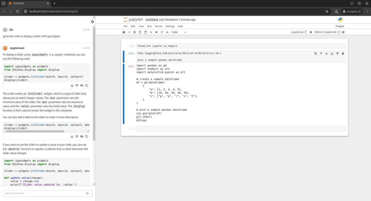
Task: Restart kernel and run all cells fast-forward icon
Action: (x=167, y=32)
